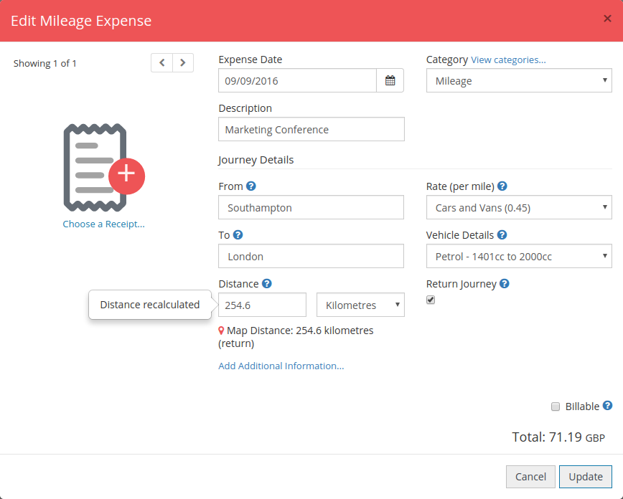Click the red plus on the receipt thumbnail
The image size is (623, 499).
pyautogui.click(x=126, y=175)
